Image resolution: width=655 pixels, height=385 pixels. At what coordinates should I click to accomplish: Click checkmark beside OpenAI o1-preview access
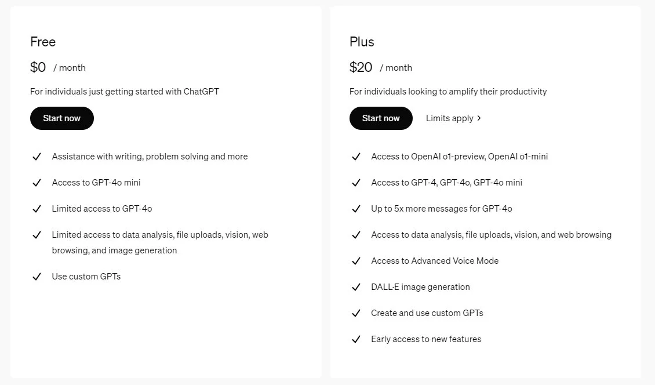(x=356, y=157)
